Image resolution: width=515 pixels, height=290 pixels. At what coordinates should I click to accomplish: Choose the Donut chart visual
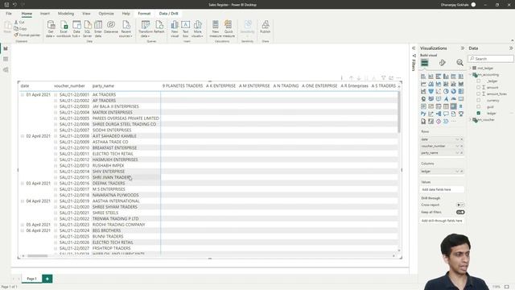pos(453,91)
